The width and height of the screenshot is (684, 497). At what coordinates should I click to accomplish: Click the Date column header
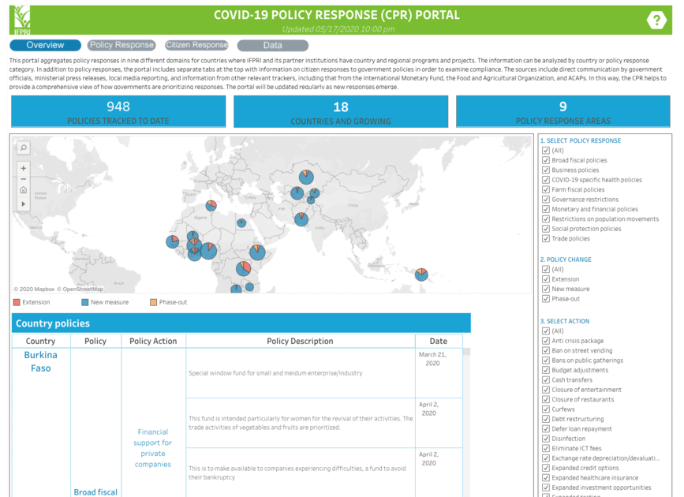click(x=439, y=341)
